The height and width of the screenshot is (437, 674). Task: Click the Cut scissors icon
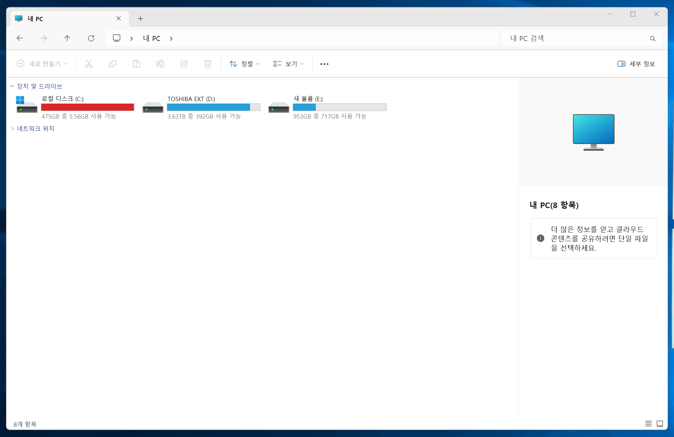click(89, 64)
